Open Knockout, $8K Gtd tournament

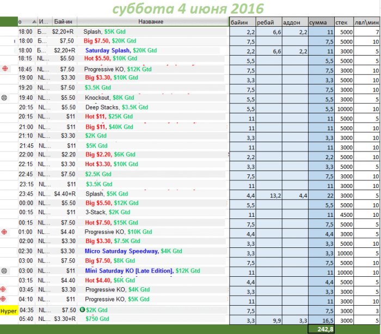click(x=109, y=98)
